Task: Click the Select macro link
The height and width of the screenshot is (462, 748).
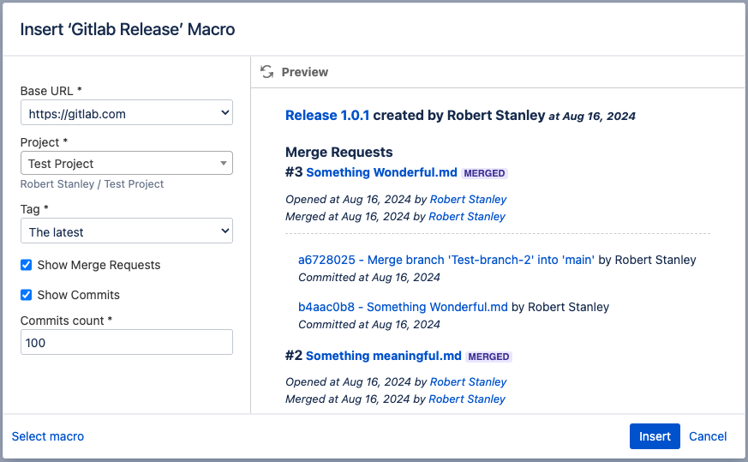Action: (x=48, y=436)
